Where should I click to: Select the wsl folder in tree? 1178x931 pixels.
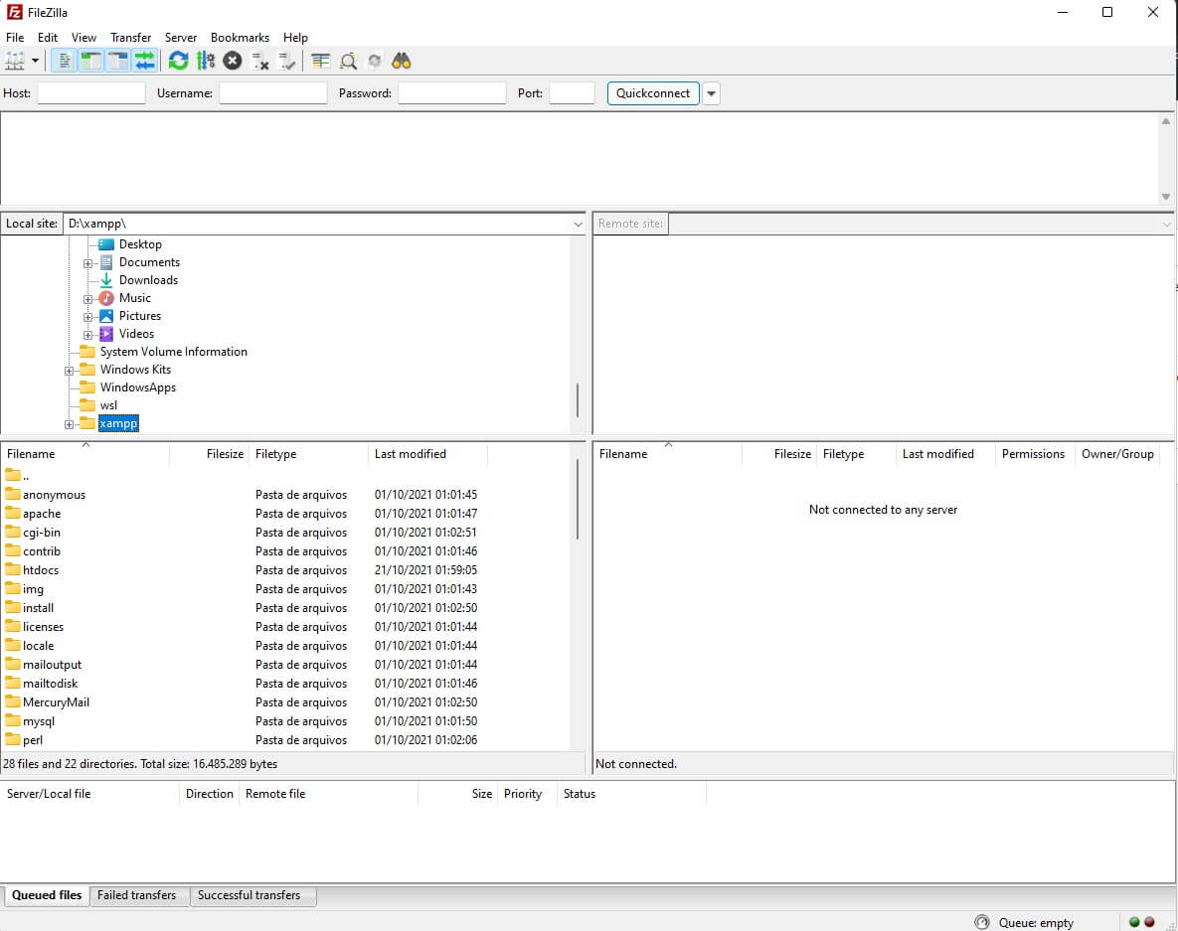point(108,405)
